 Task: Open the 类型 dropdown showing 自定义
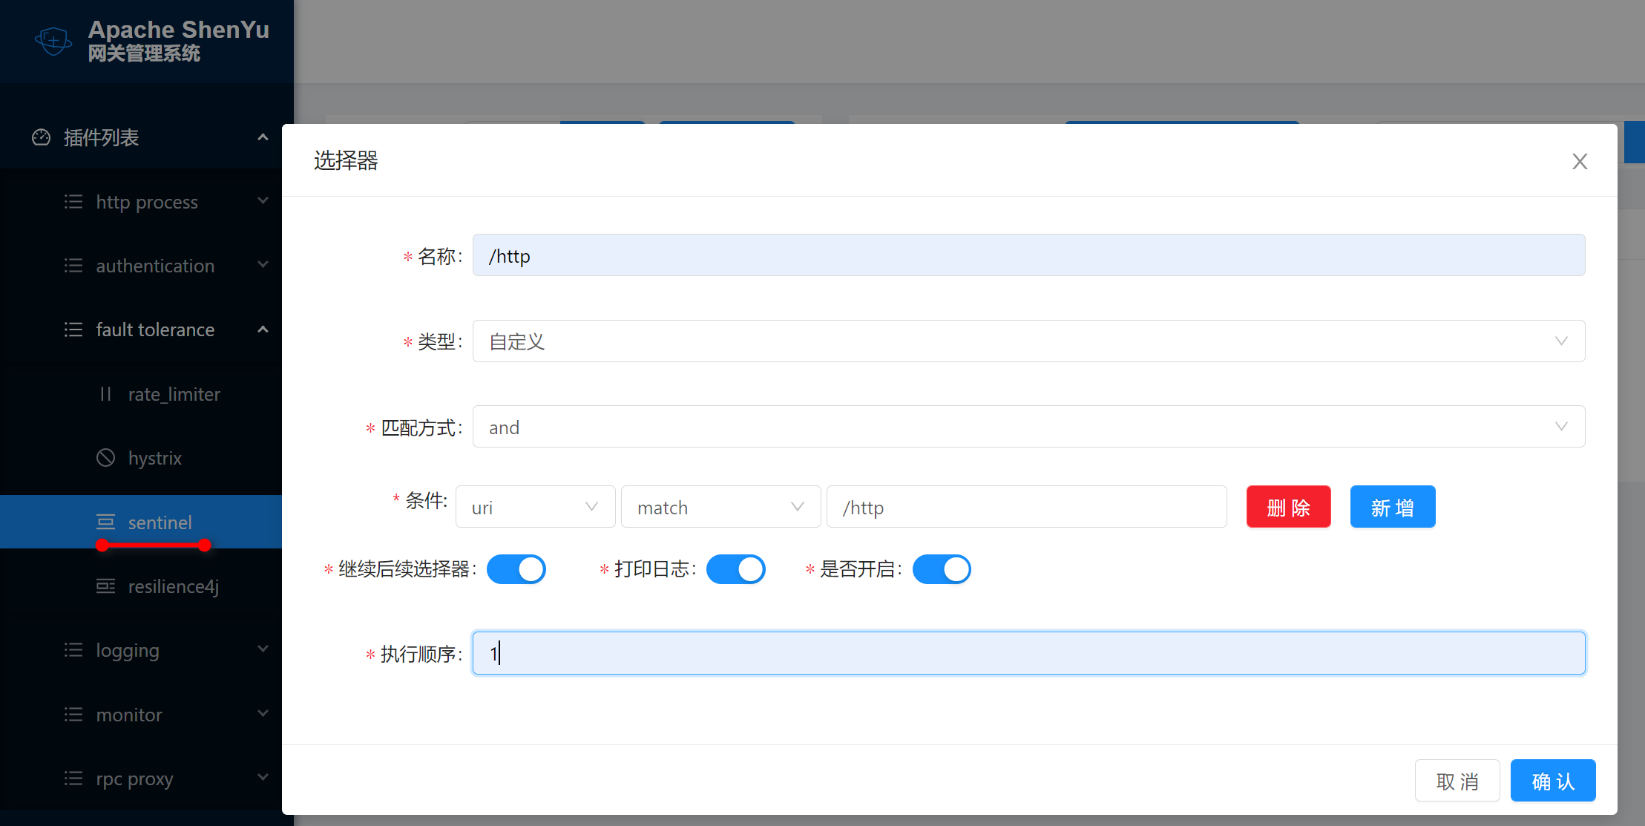1028,341
